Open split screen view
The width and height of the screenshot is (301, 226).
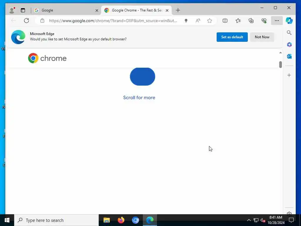225,21
